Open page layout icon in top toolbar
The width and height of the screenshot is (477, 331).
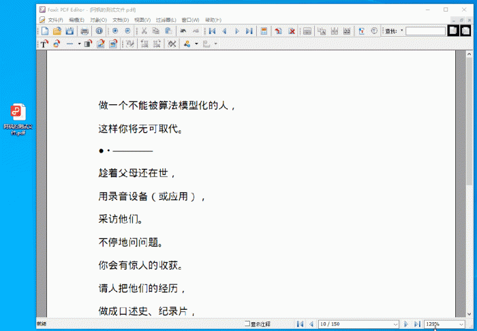264,31
